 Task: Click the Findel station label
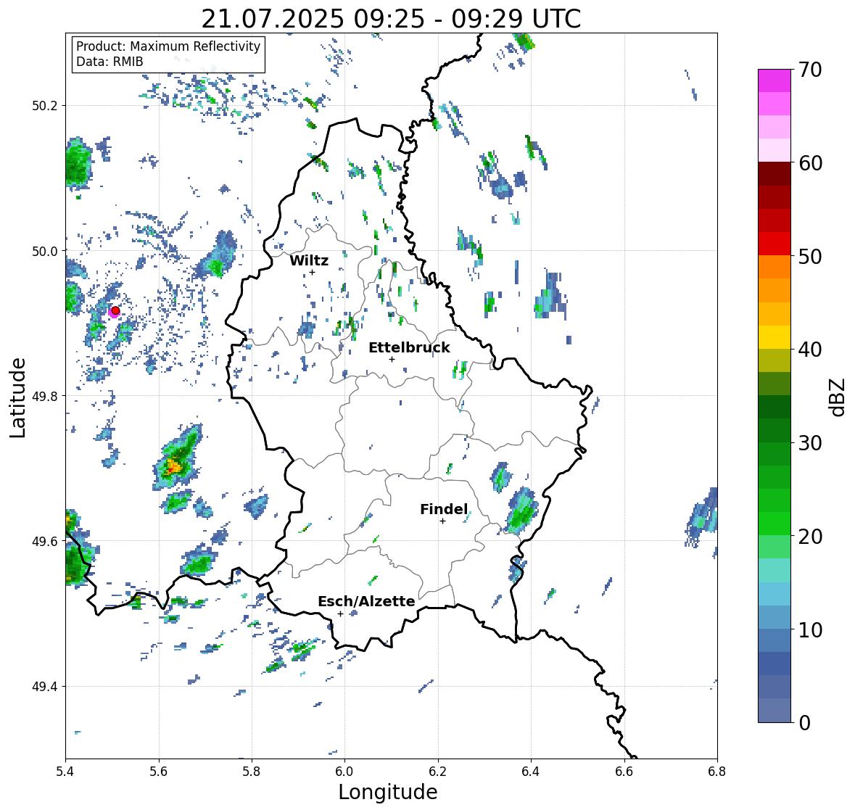point(444,509)
